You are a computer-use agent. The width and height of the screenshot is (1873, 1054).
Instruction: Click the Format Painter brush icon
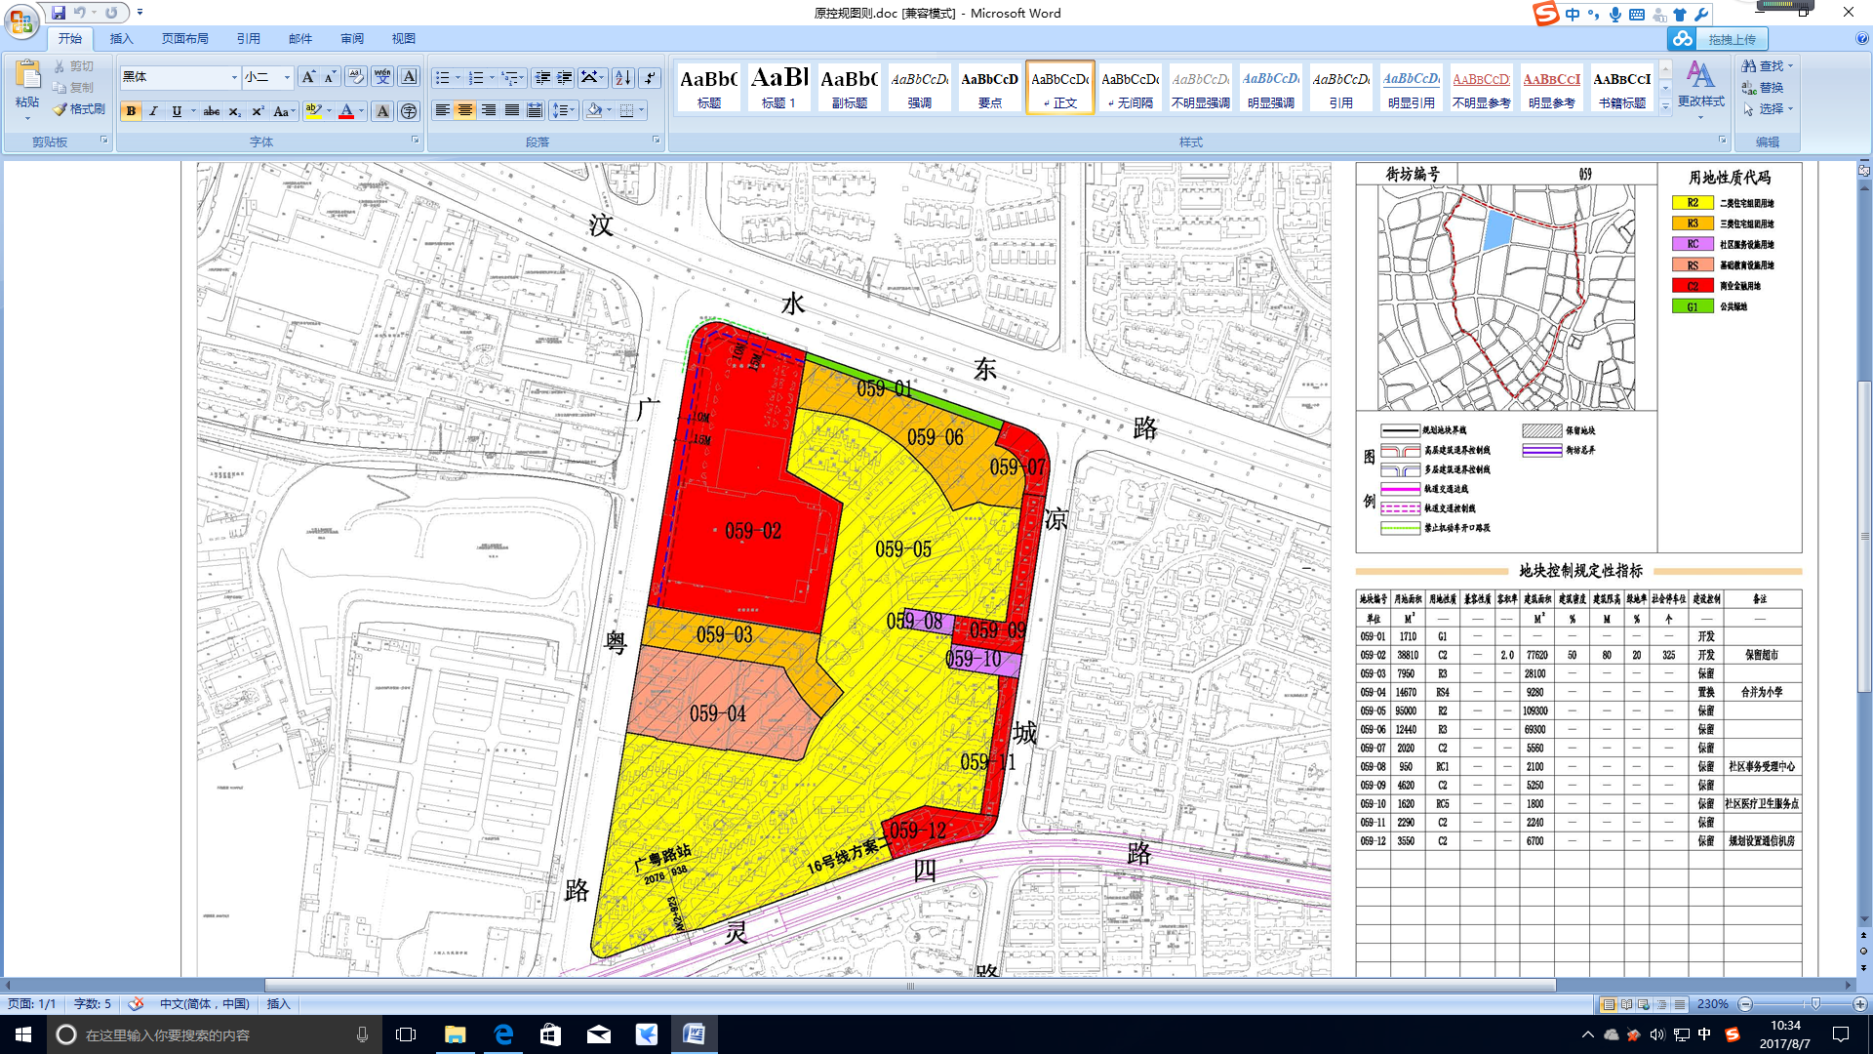pos(60,109)
